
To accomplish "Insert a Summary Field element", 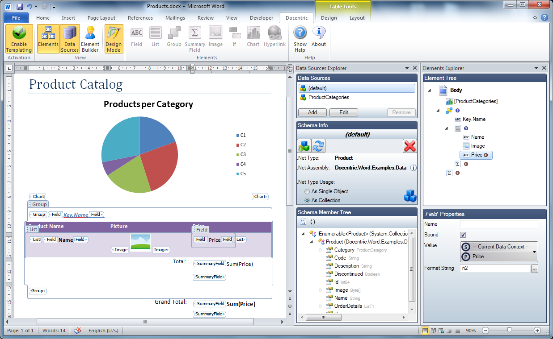I will [x=195, y=39].
